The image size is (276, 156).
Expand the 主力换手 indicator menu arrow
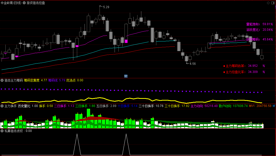coord(2,106)
